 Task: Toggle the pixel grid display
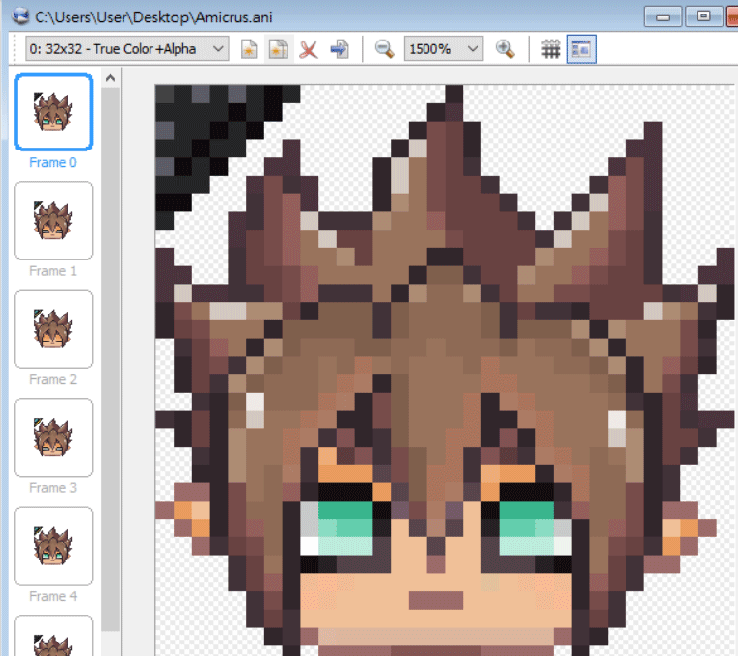(x=551, y=49)
